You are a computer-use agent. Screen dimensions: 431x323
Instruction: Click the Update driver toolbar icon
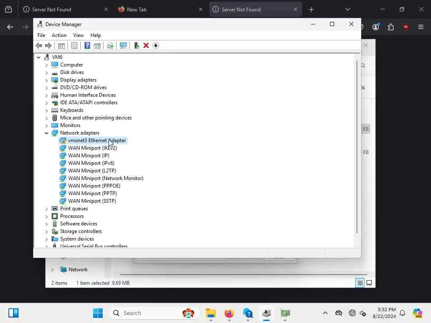tap(110, 45)
